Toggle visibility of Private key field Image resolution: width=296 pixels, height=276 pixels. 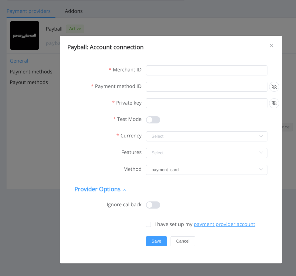tap(274, 103)
